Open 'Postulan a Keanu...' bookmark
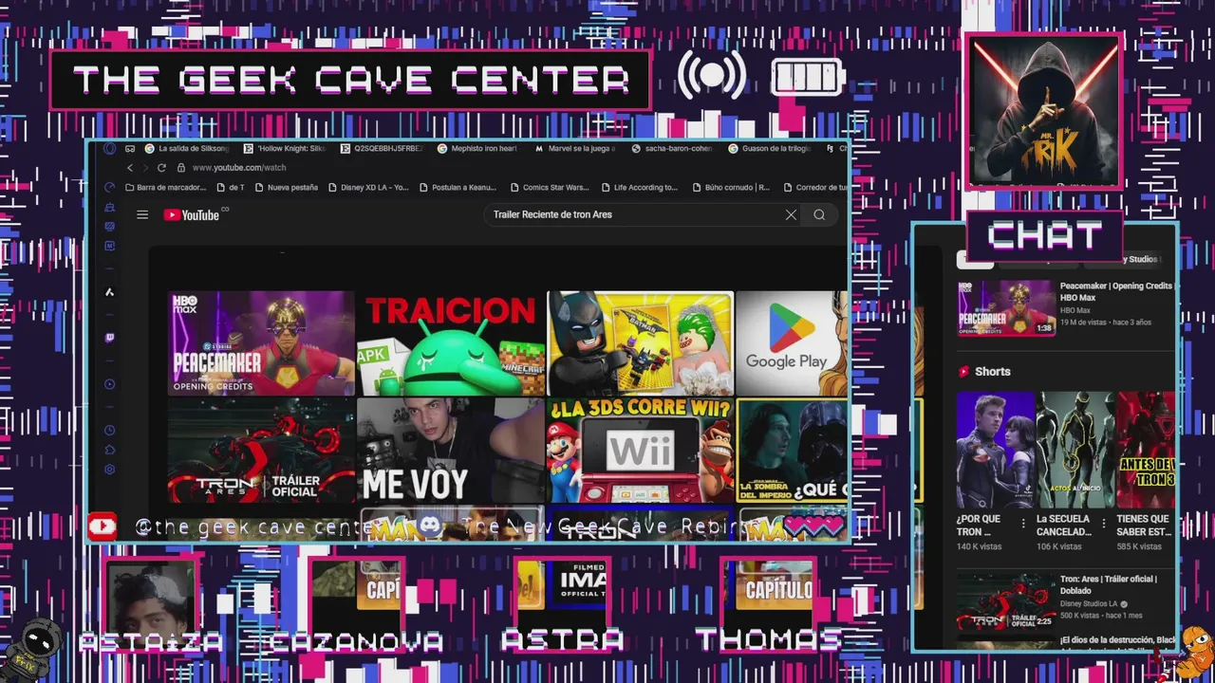Screen dimensions: 1215x683 pos(458,188)
